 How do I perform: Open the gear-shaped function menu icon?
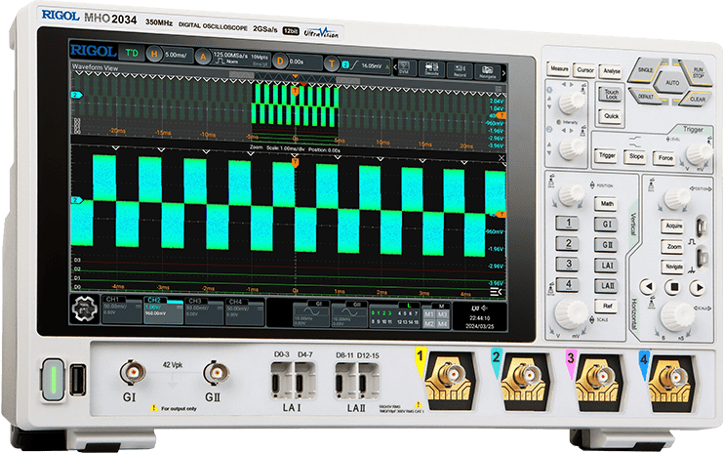point(85,309)
